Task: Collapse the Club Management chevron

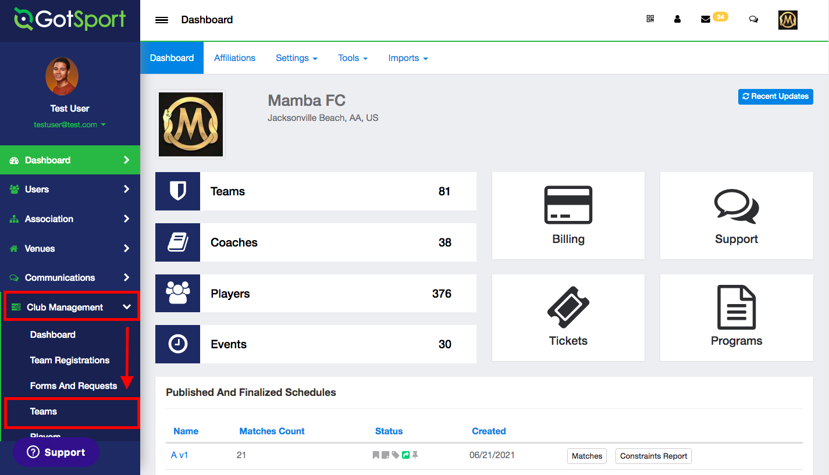Action: (127, 307)
